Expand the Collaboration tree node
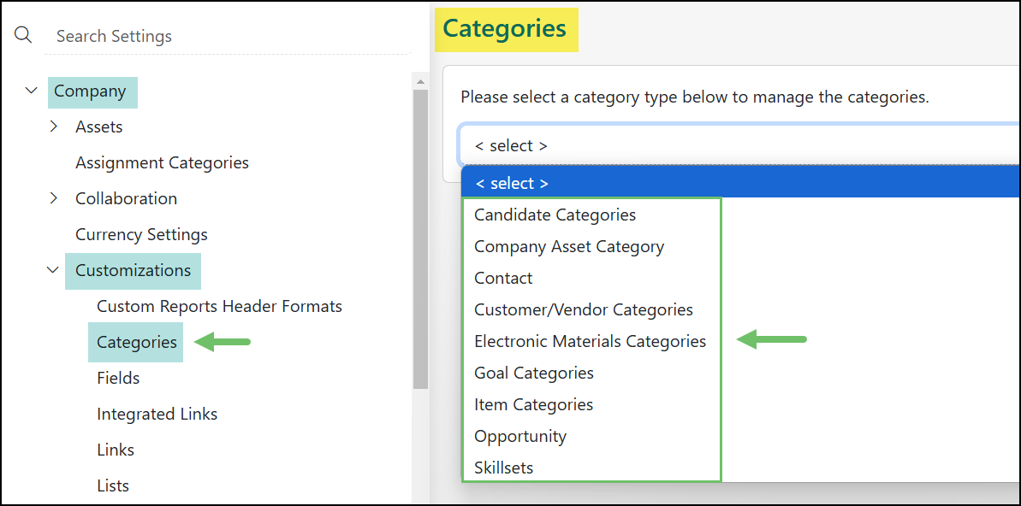This screenshot has height=506, width=1021. (54, 198)
